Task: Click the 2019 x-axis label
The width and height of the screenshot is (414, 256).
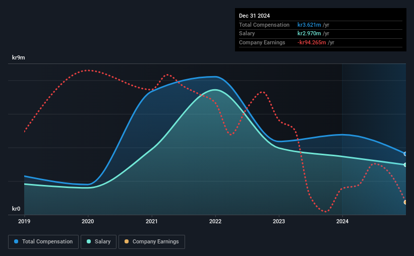Action: pos(24,221)
